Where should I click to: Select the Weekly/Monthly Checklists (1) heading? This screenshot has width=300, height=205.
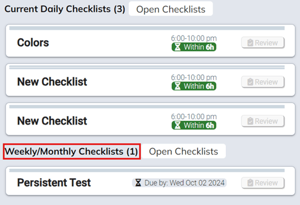[x=72, y=152]
